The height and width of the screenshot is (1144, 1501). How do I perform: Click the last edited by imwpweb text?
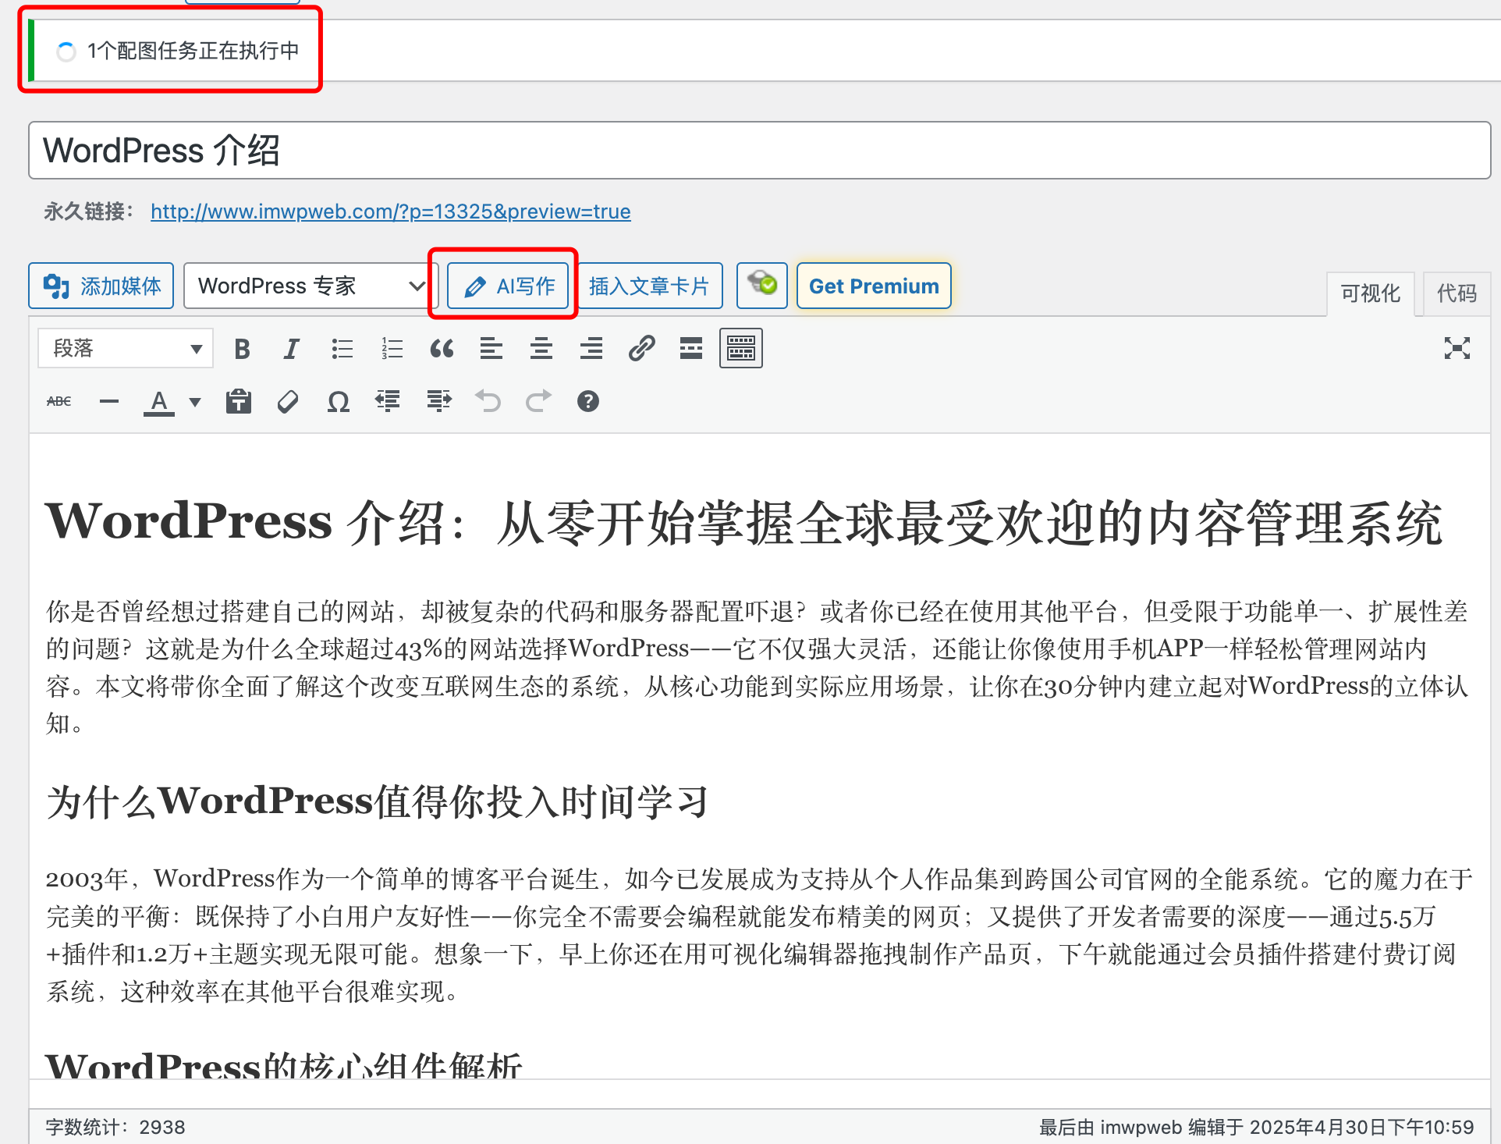[1256, 1127]
